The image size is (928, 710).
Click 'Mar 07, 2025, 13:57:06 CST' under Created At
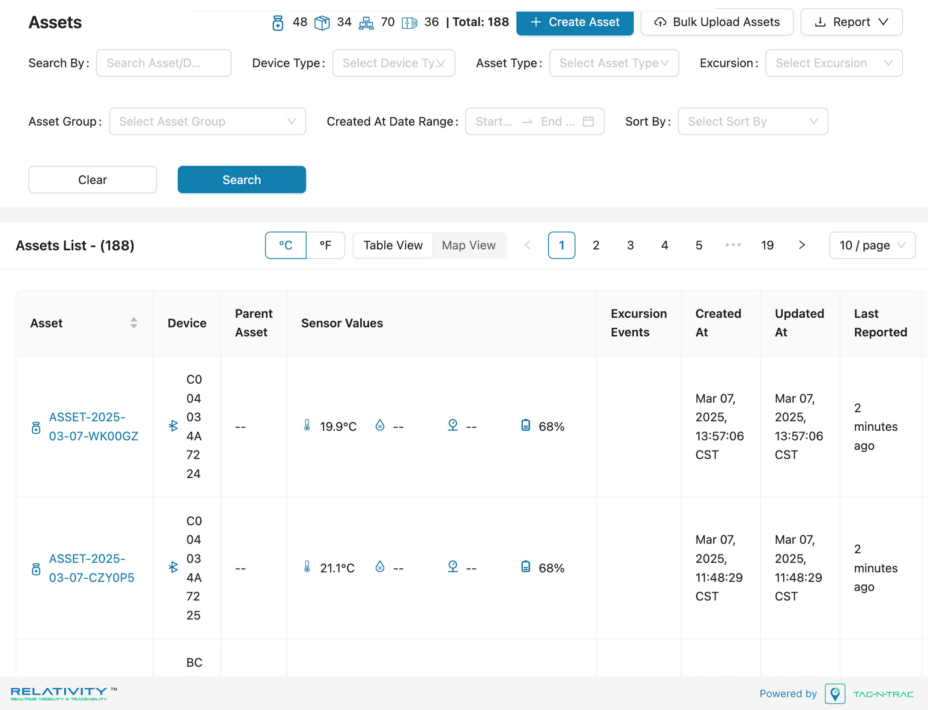tap(719, 427)
